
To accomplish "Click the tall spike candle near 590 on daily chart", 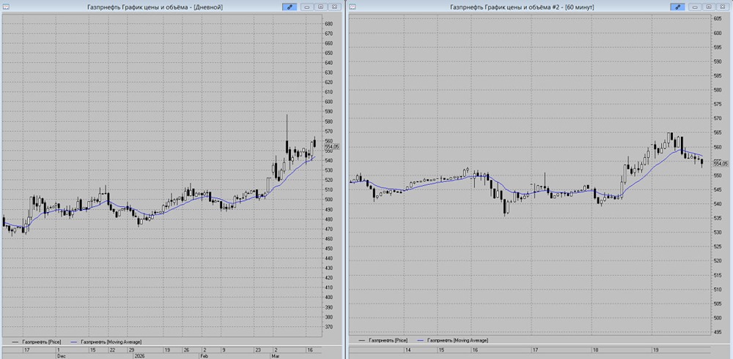I will click(x=287, y=135).
